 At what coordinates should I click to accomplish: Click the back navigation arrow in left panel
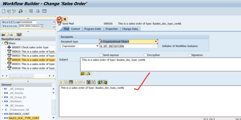pos(3,35)
